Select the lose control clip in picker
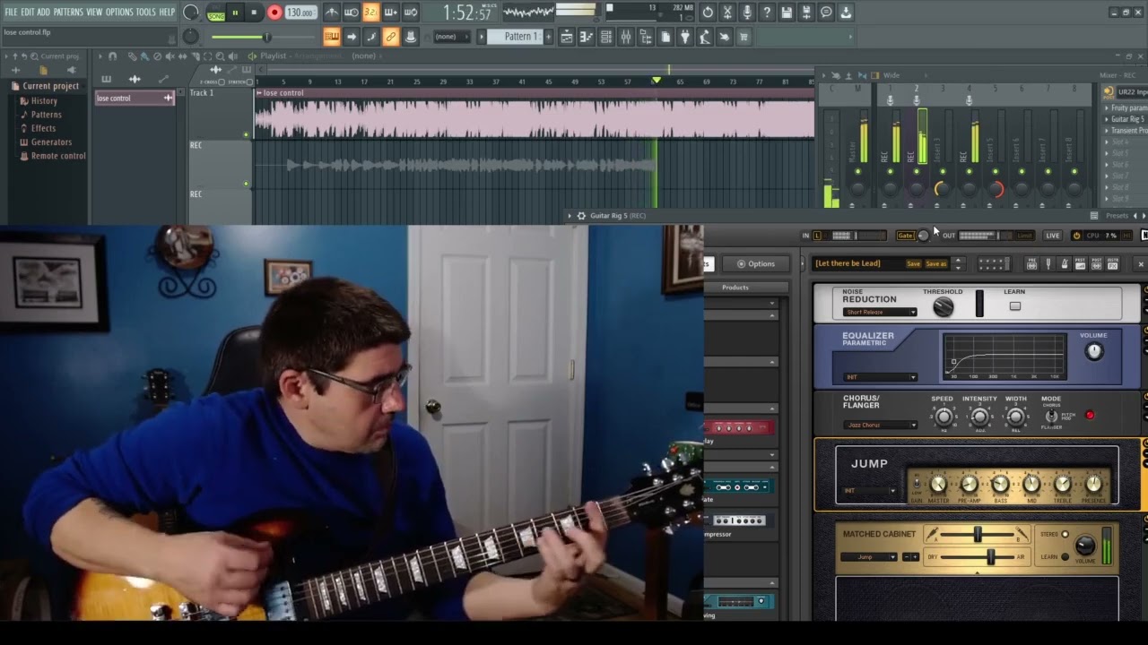The width and height of the screenshot is (1148, 645). point(135,98)
